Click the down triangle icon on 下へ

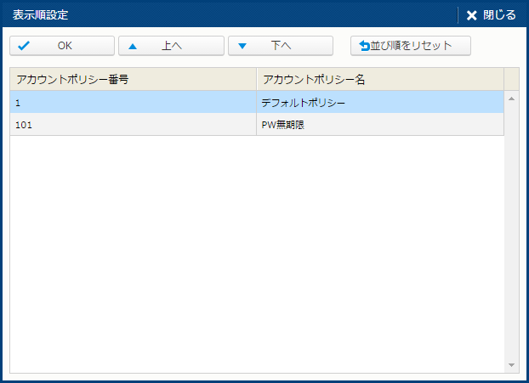click(x=242, y=46)
